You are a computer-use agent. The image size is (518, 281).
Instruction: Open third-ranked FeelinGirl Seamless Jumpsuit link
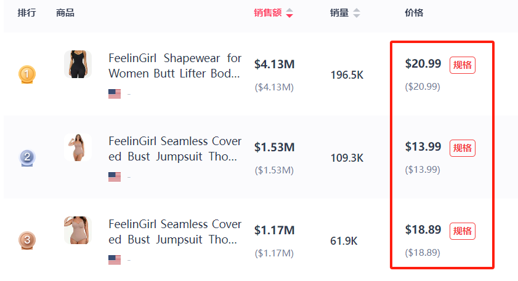pos(175,232)
